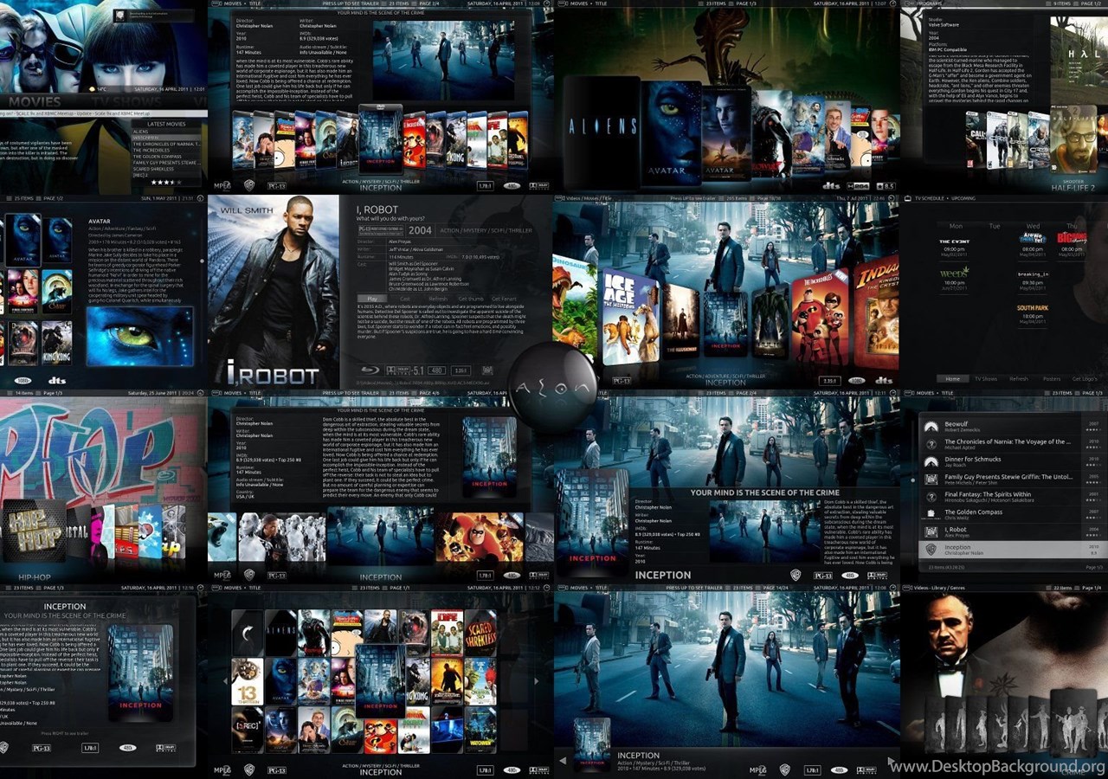Click the weather icon beside 14°C
The image size is (1108, 779).
pyautogui.click(x=90, y=88)
